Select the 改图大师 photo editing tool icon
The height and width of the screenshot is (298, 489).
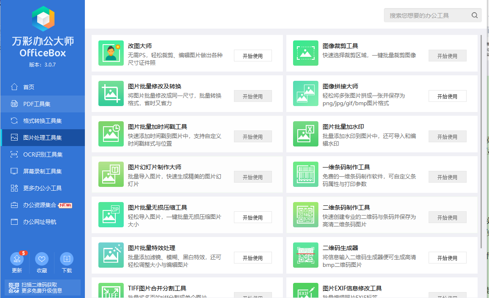pos(111,53)
